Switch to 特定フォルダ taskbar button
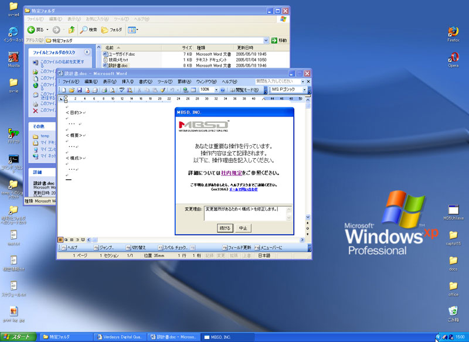This screenshot has height=342, width=469. [66, 337]
